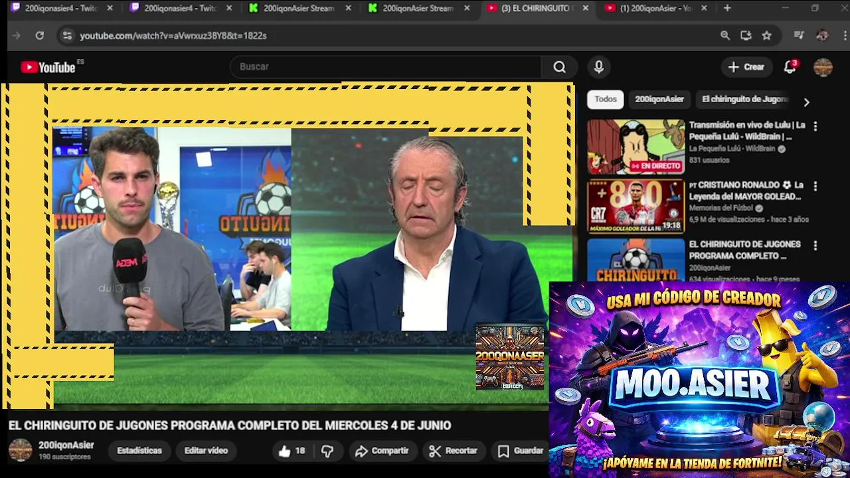
Task: Open the browser profile avatar
Action: point(822,36)
